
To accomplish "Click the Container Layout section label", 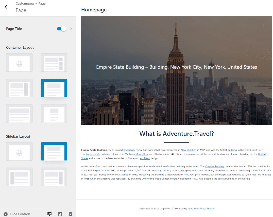I will point(20,47).
